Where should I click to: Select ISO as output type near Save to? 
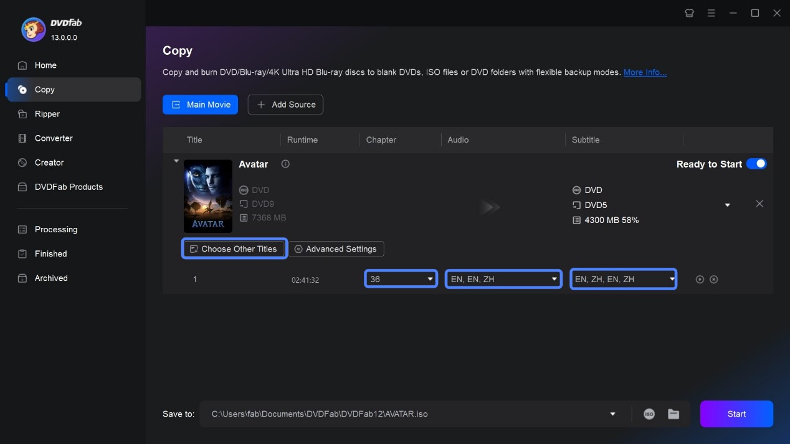pos(649,413)
